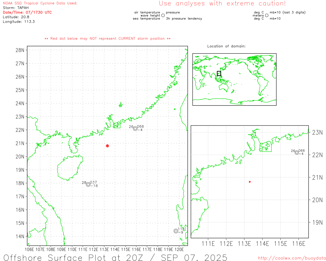Click the 'Longitude: 113.3' text

19,22
